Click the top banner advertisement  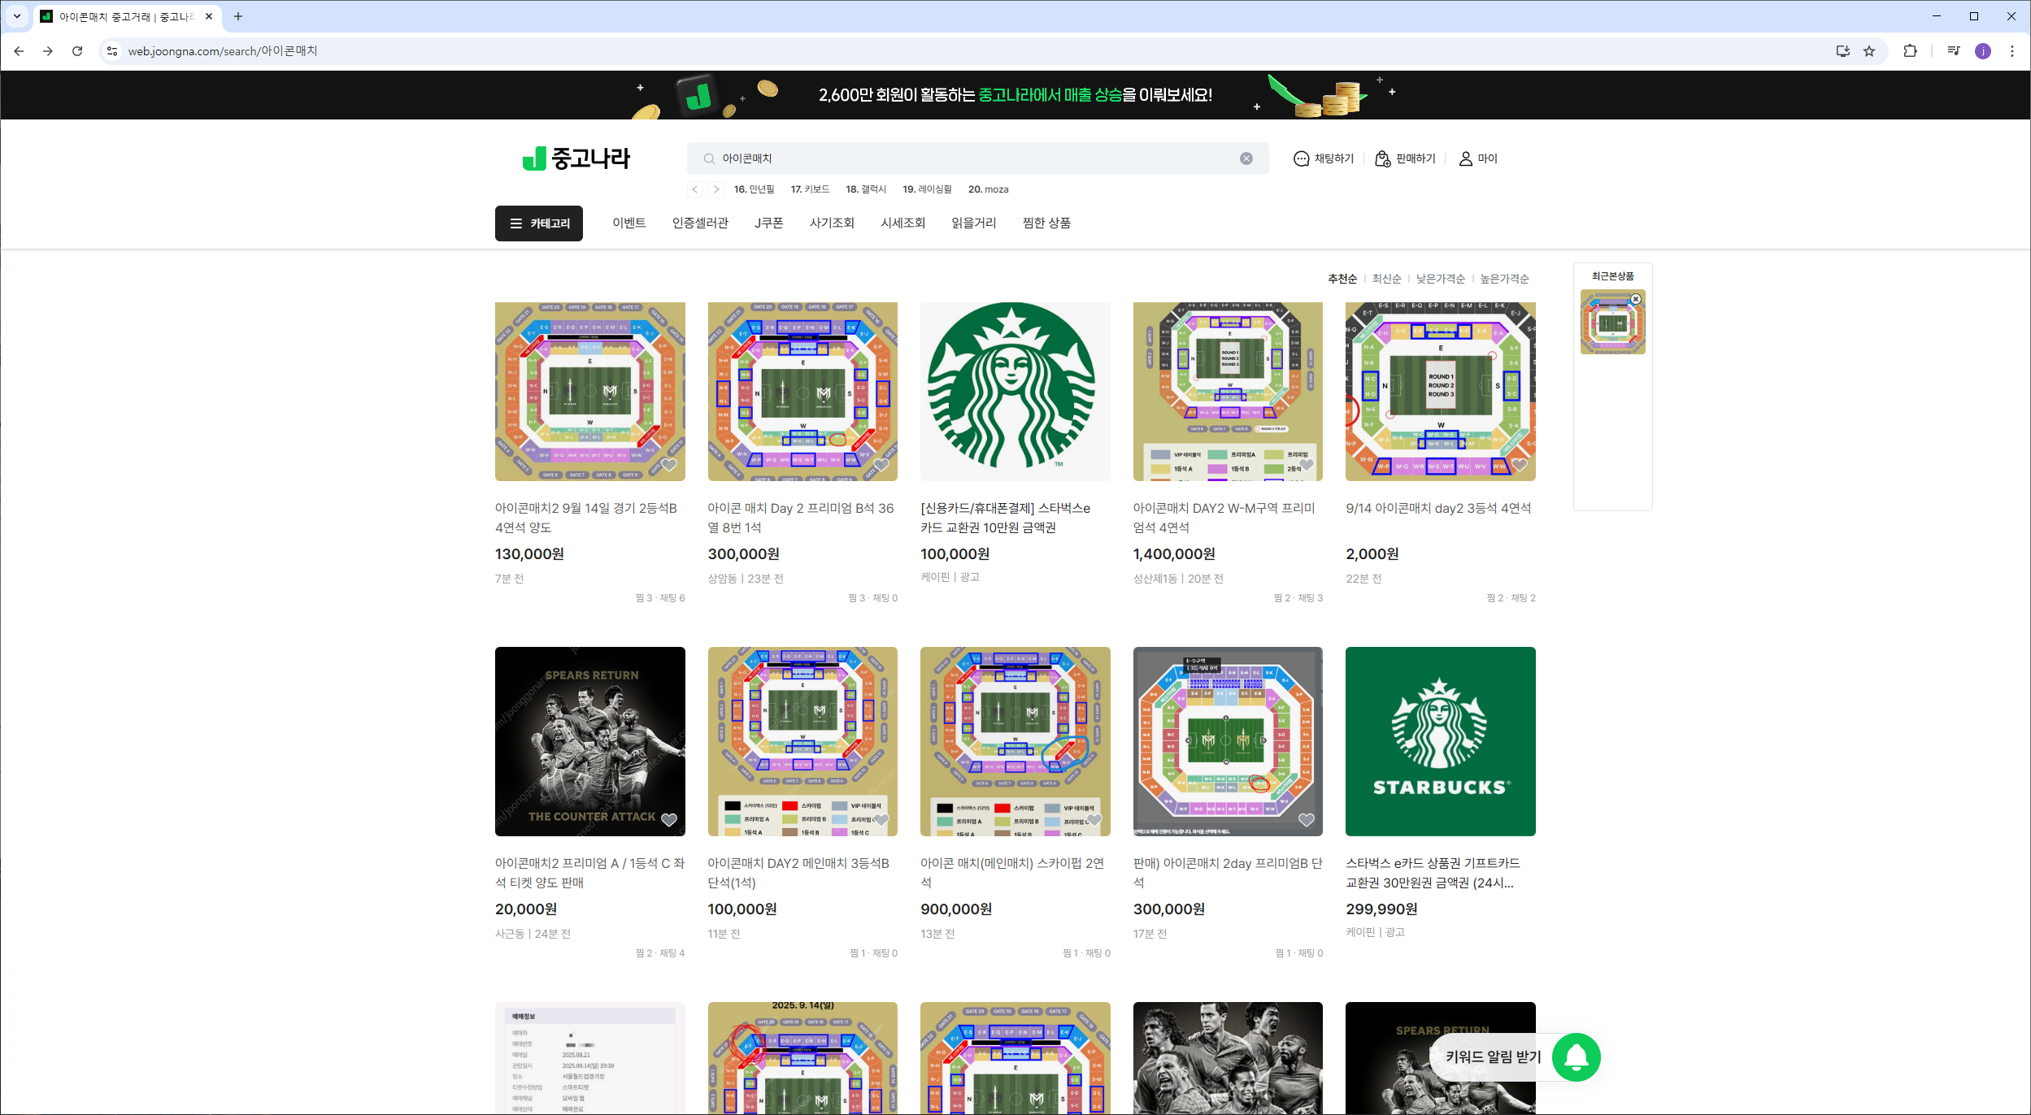1015,95
